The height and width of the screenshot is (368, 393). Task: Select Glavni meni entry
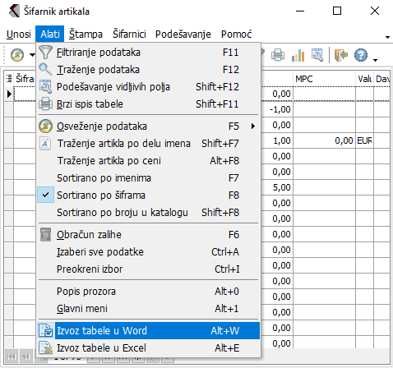[148, 308]
